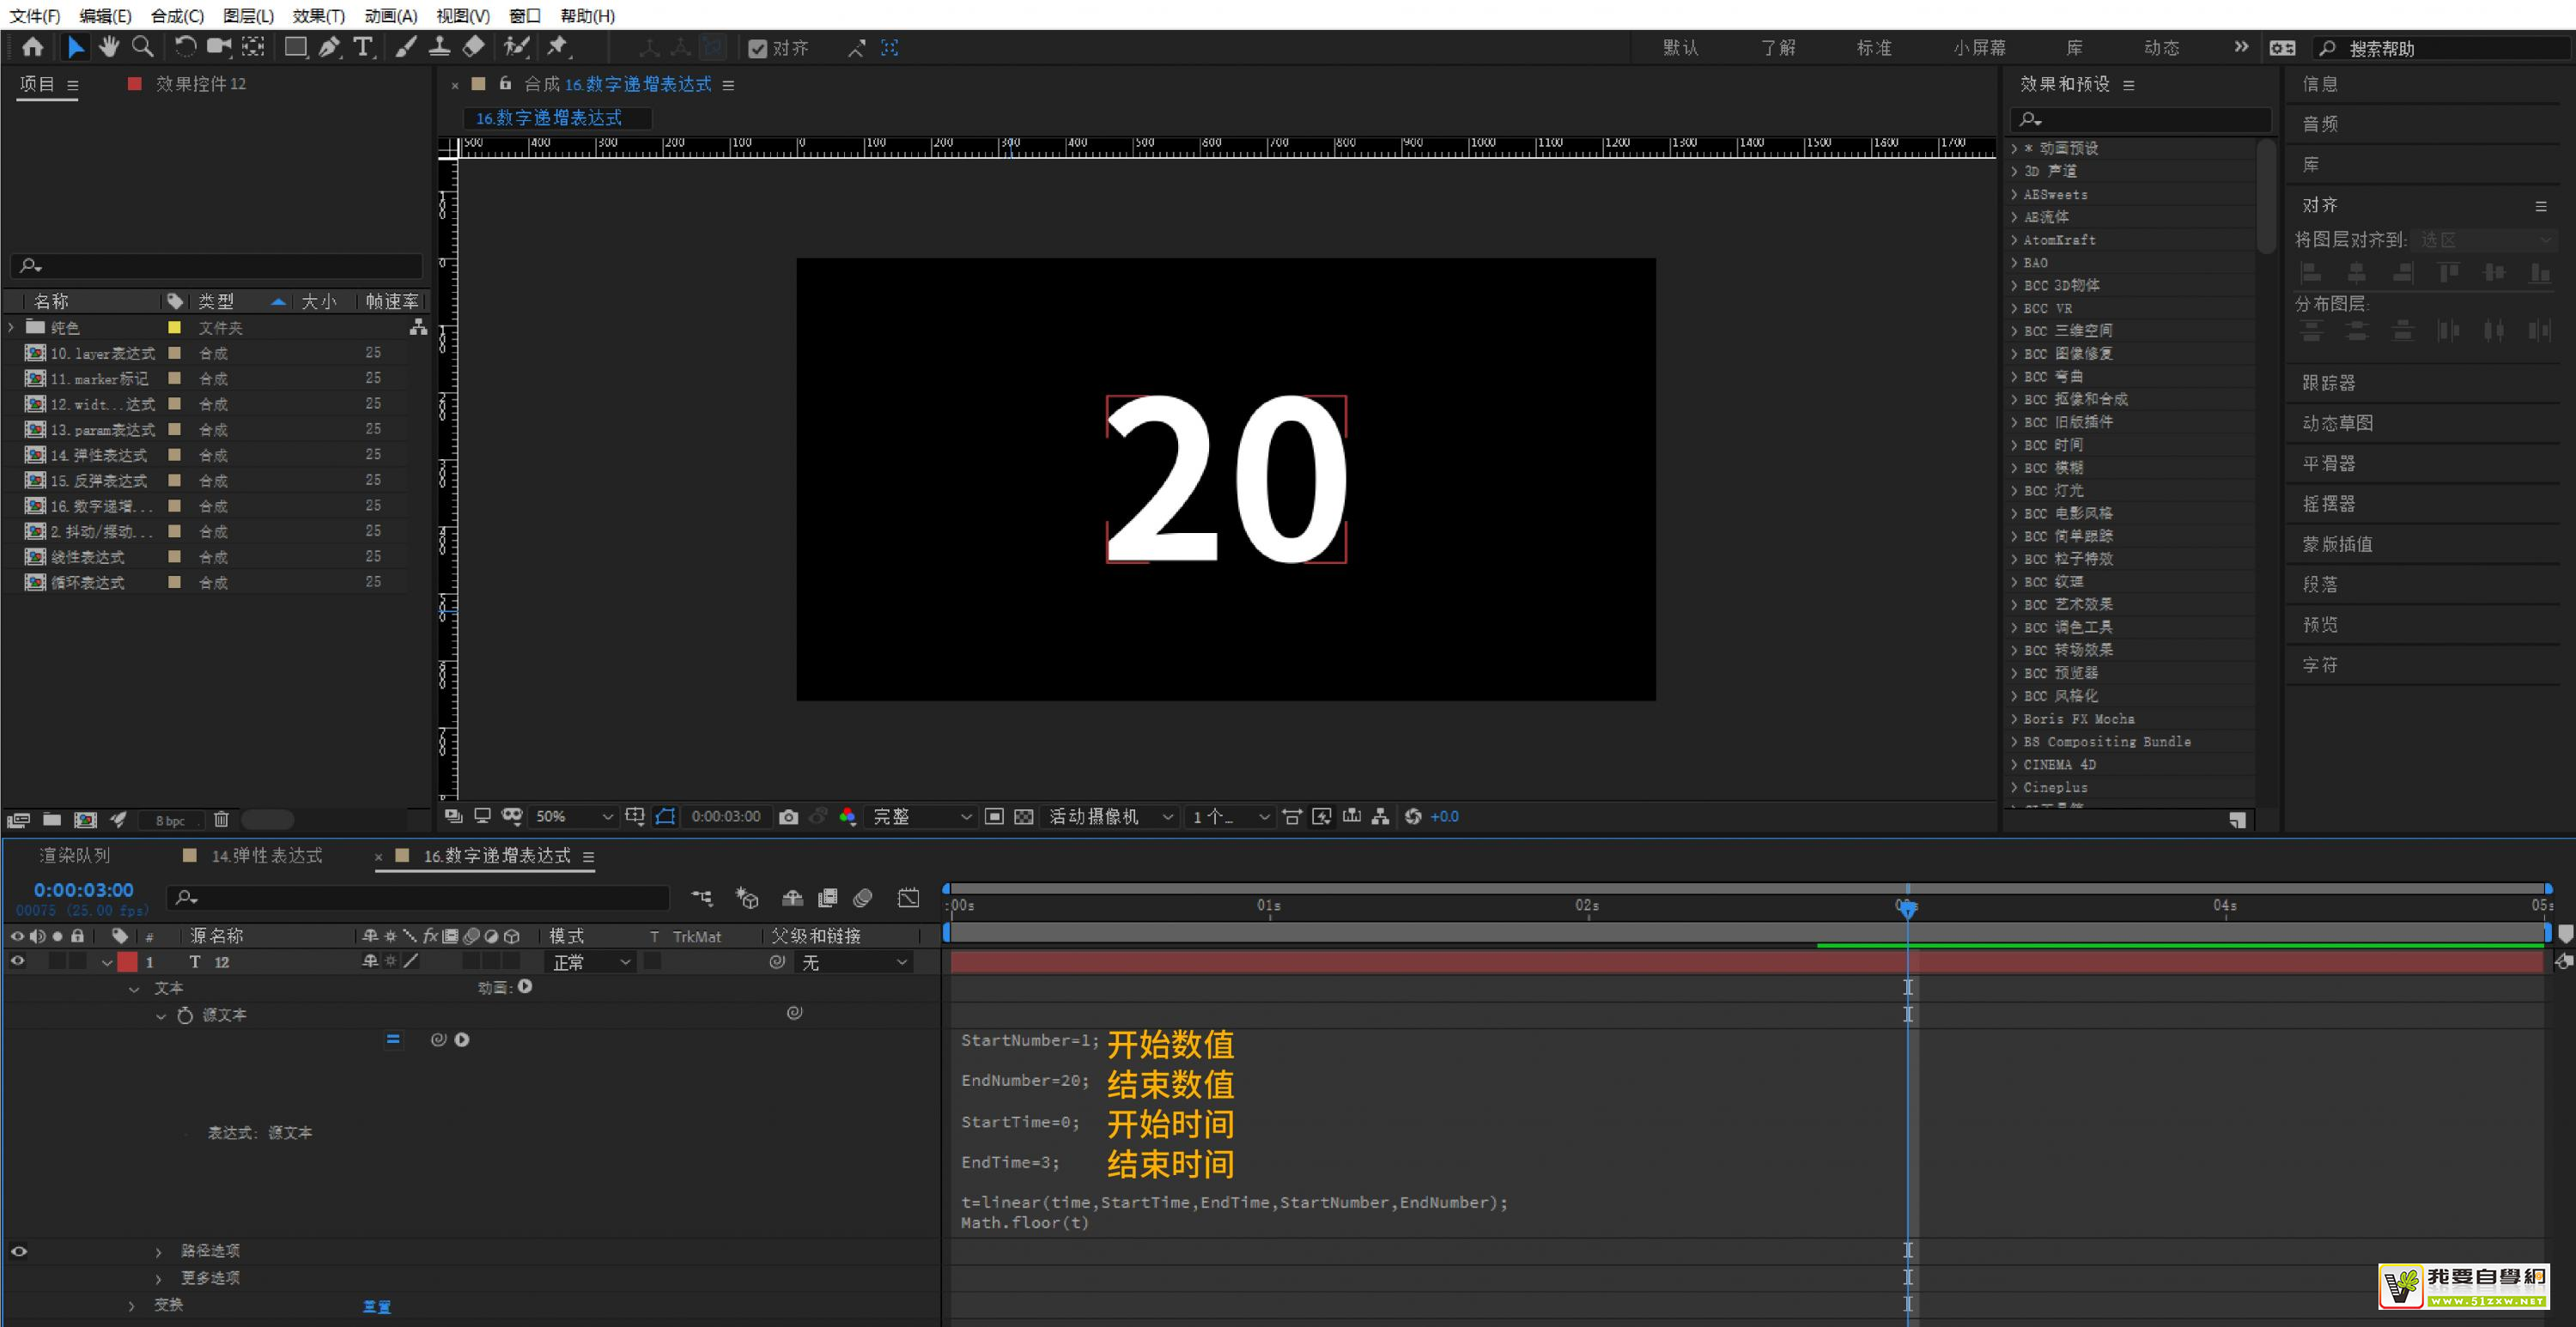Select the Hand tool in toolbar
Image resolution: width=2576 pixels, height=1327 pixels.
[x=108, y=47]
